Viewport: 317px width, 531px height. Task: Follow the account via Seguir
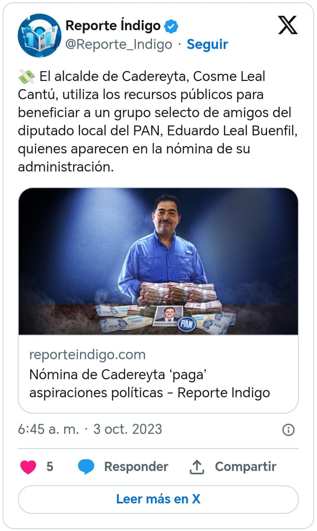pos(207,44)
